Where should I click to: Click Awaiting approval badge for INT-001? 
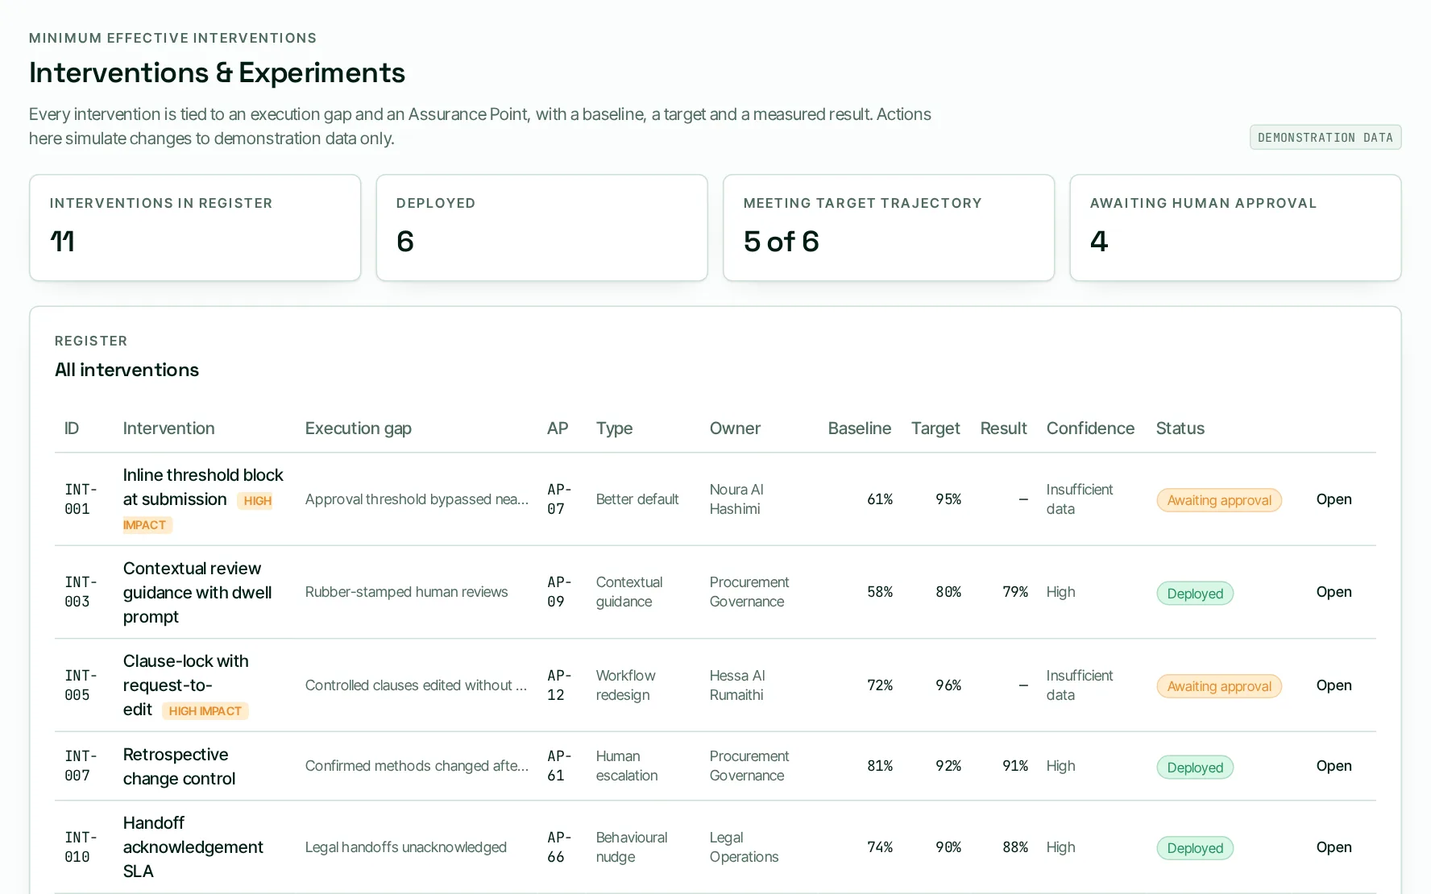pyautogui.click(x=1219, y=500)
